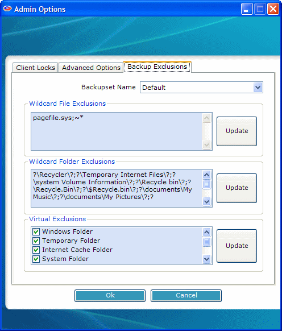This screenshot has width=282, height=331.
Task: Click the Virtual Exclusions group label
Action: (x=57, y=219)
